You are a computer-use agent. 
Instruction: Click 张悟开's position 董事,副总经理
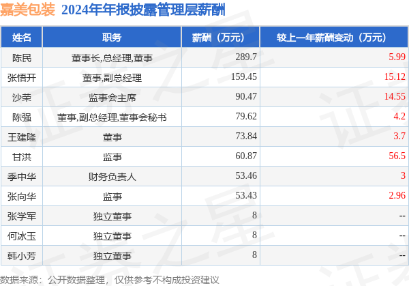[112, 78]
